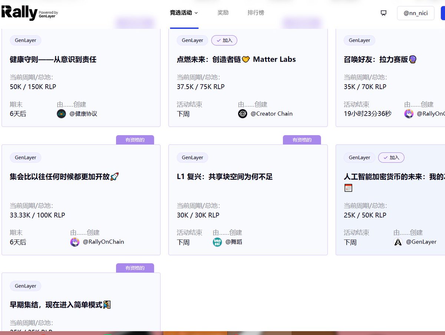The width and height of the screenshot is (445, 335).
Task: Click 6天后 in 健康守则 card
Action: 18,114
